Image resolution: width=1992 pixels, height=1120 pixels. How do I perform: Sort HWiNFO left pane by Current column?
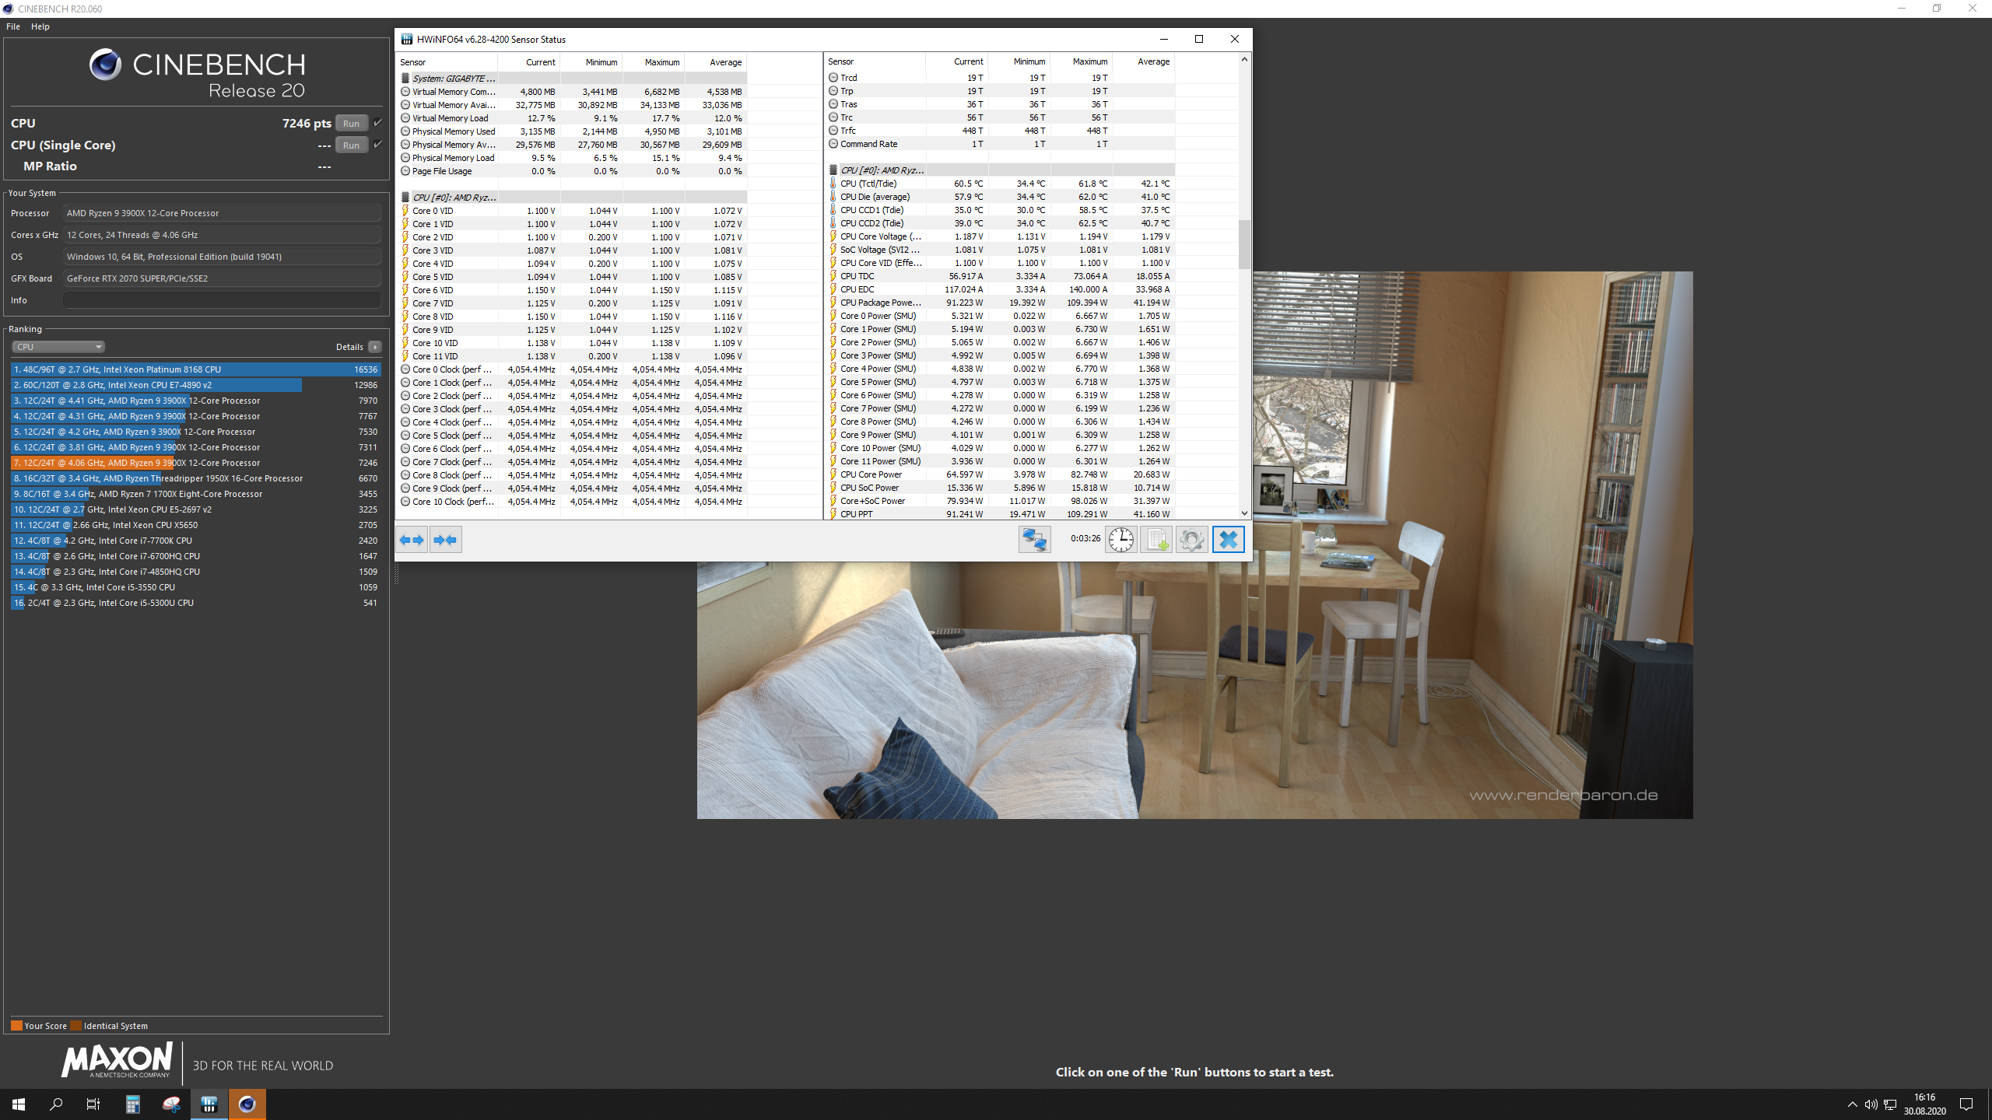(529, 62)
